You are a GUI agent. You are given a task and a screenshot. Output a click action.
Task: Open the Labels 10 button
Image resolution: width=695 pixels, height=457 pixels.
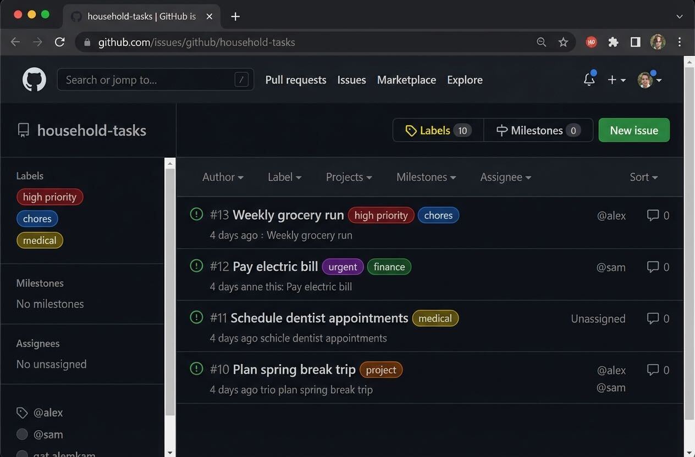[438, 130]
